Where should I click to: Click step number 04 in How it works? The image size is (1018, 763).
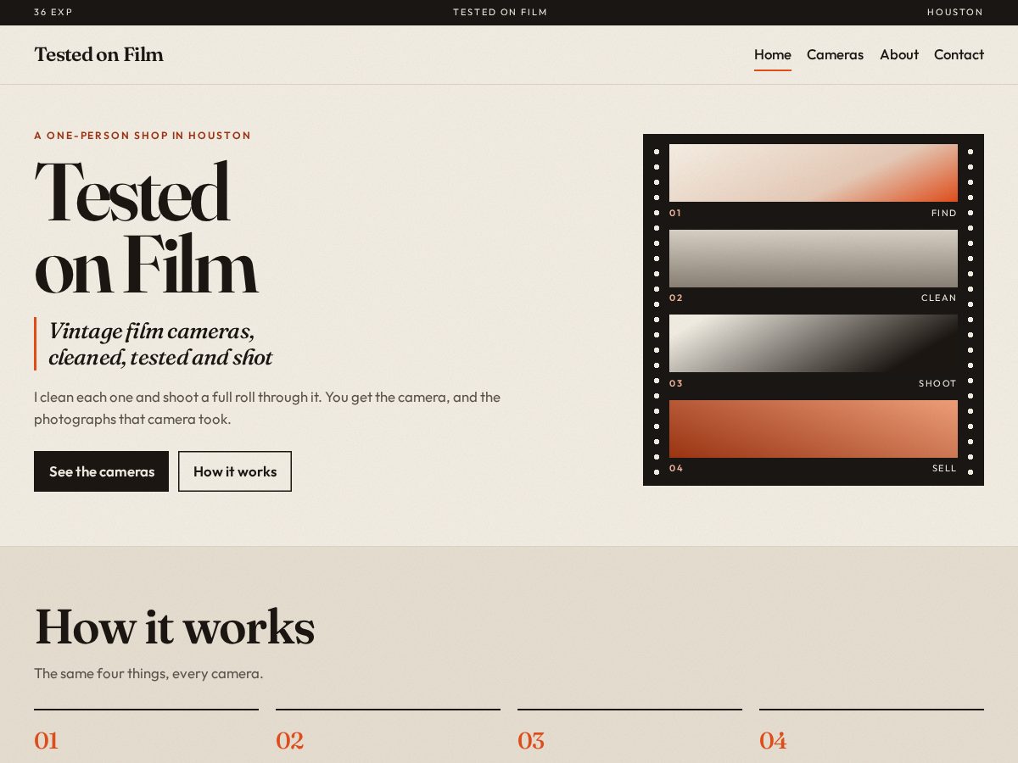pos(773,741)
